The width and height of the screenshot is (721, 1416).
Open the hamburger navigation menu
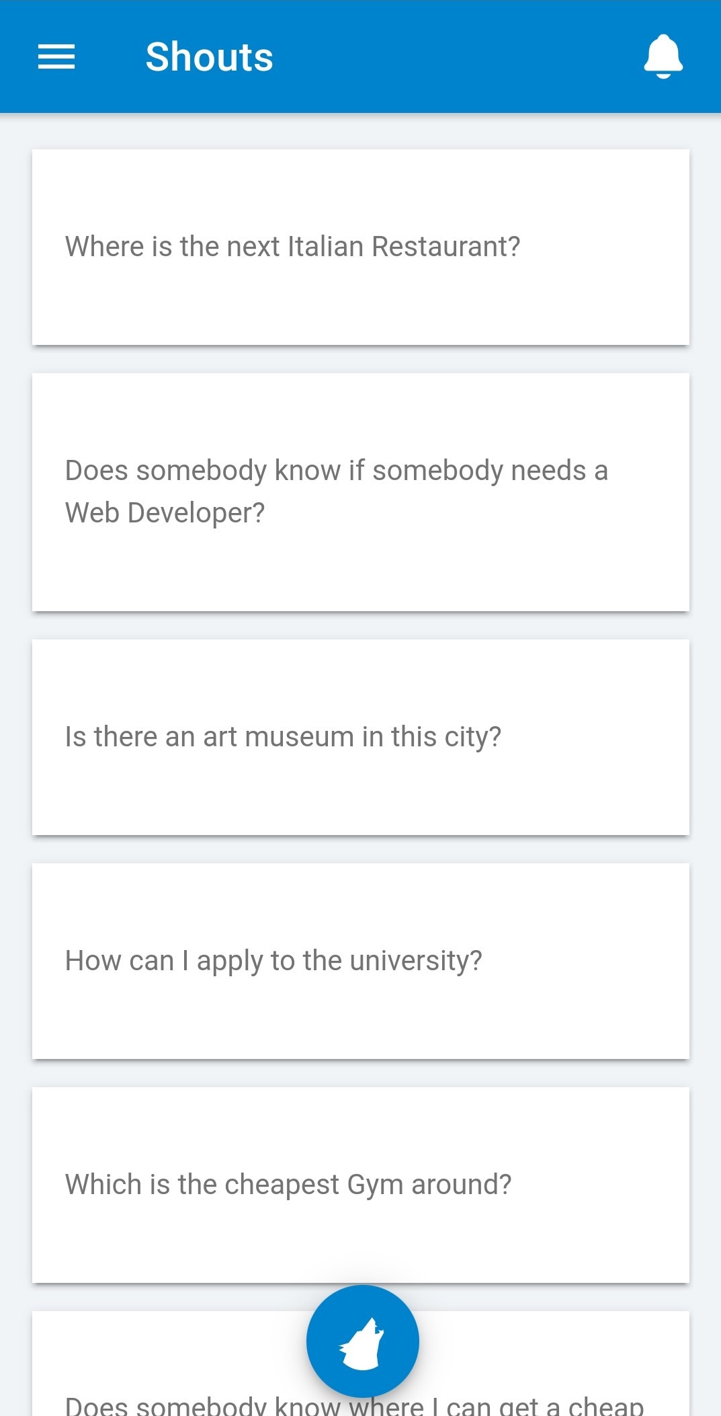click(56, 56)
